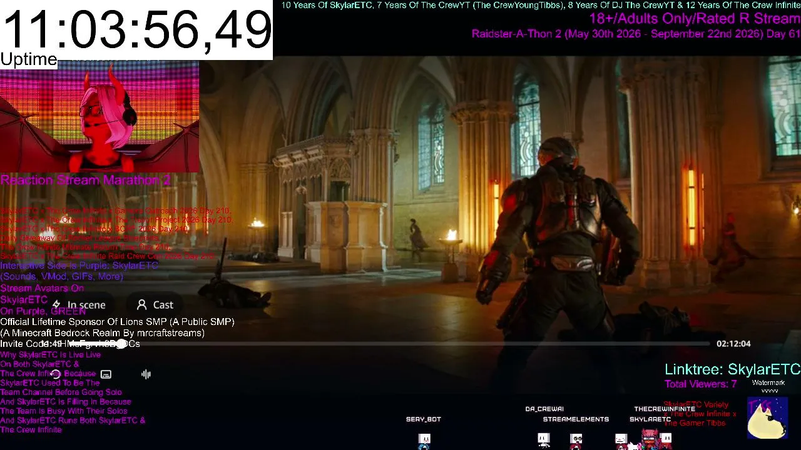Click the replay/rewind icon in player controls
The height and width of the screenshot is (450, 801).
click(56, 374)
